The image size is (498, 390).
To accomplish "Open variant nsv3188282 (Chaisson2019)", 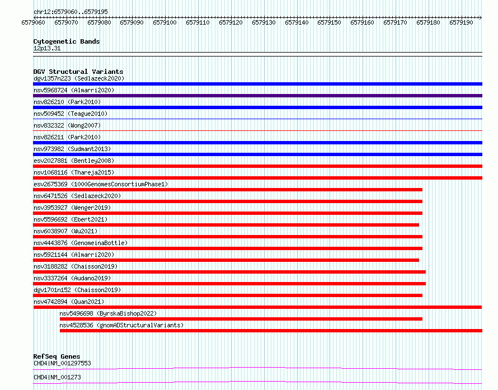I will (x=76, y=266).
